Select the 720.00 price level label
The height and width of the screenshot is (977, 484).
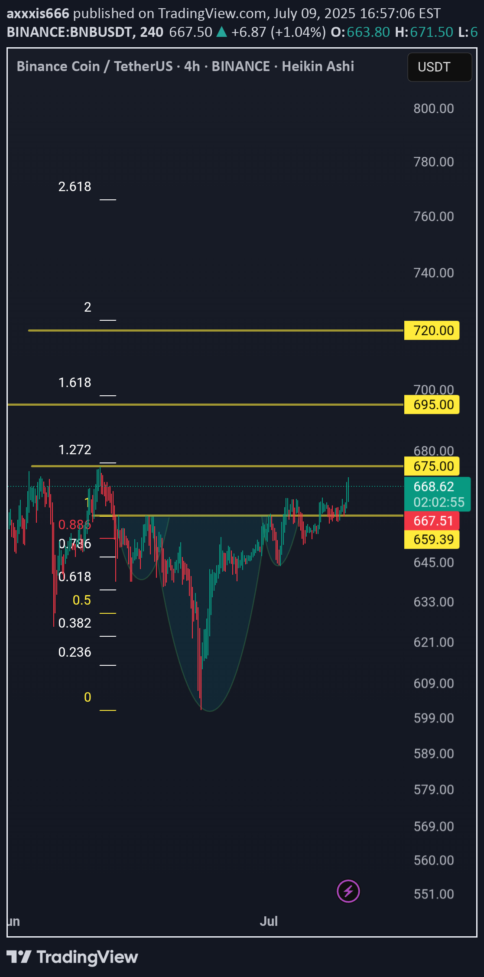tap(432, 330)
